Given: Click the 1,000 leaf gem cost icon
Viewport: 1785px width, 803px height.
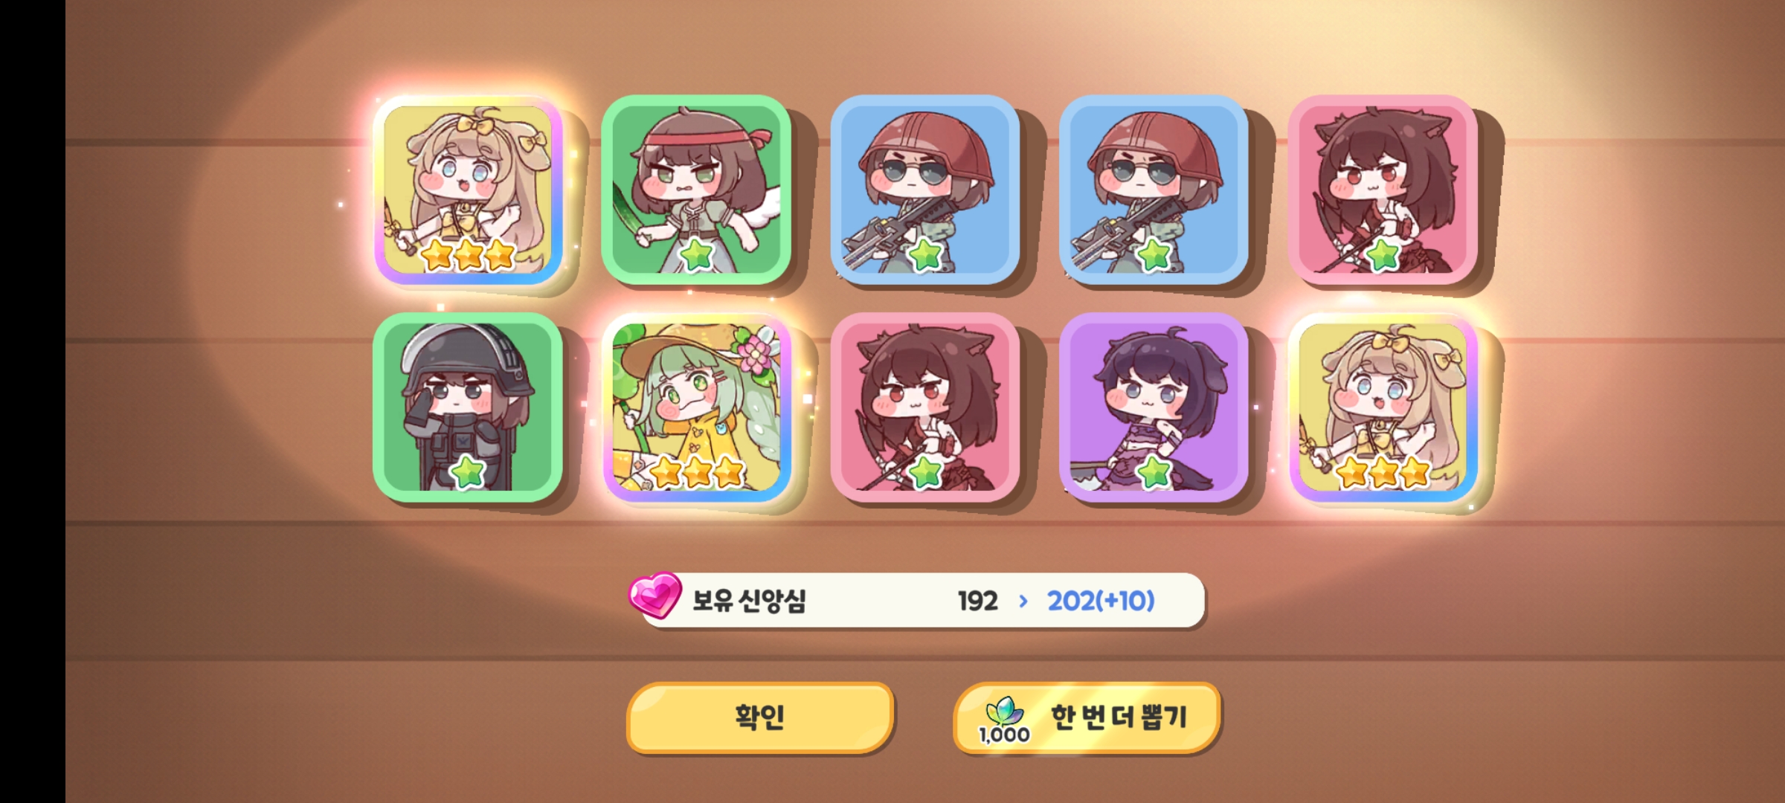Looking at the screenshot, I should pos(1004,720).
